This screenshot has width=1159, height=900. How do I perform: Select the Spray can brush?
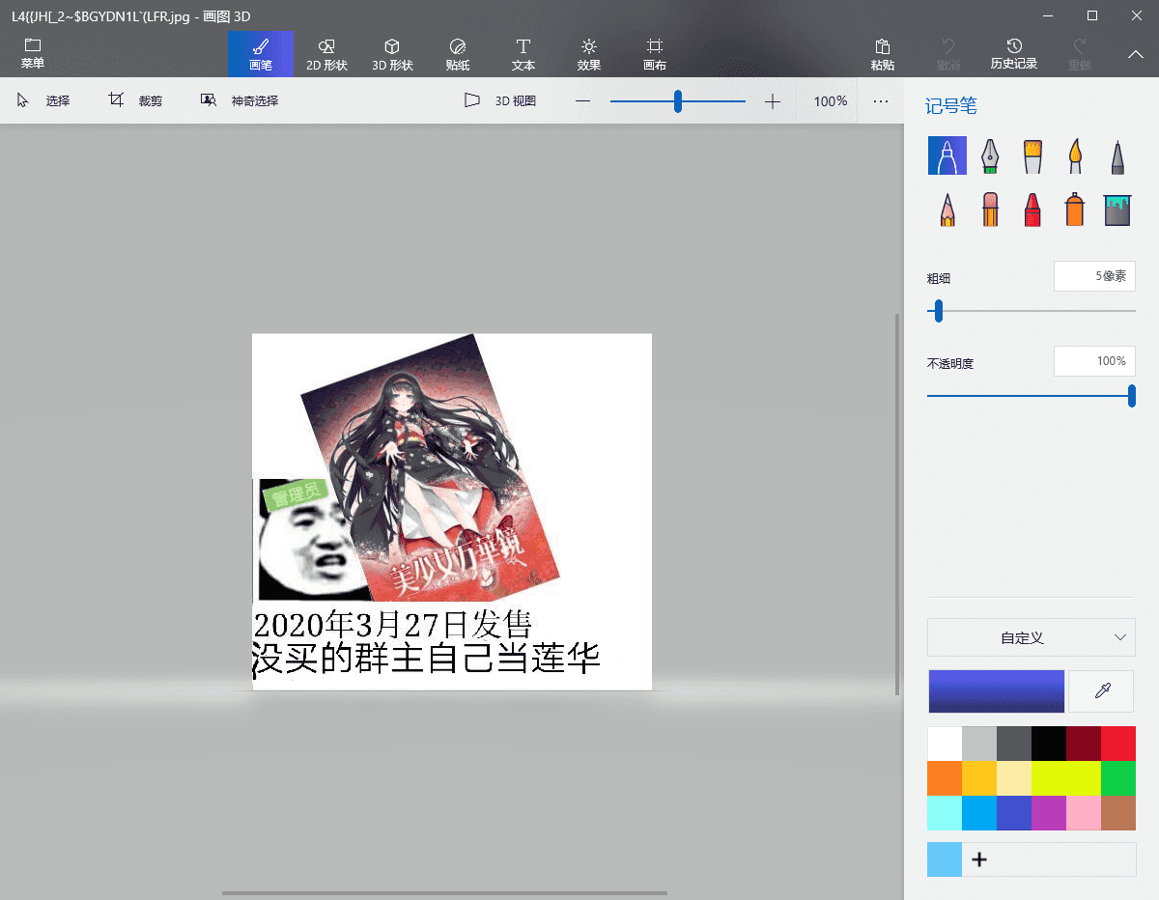tap(1074, 209)
